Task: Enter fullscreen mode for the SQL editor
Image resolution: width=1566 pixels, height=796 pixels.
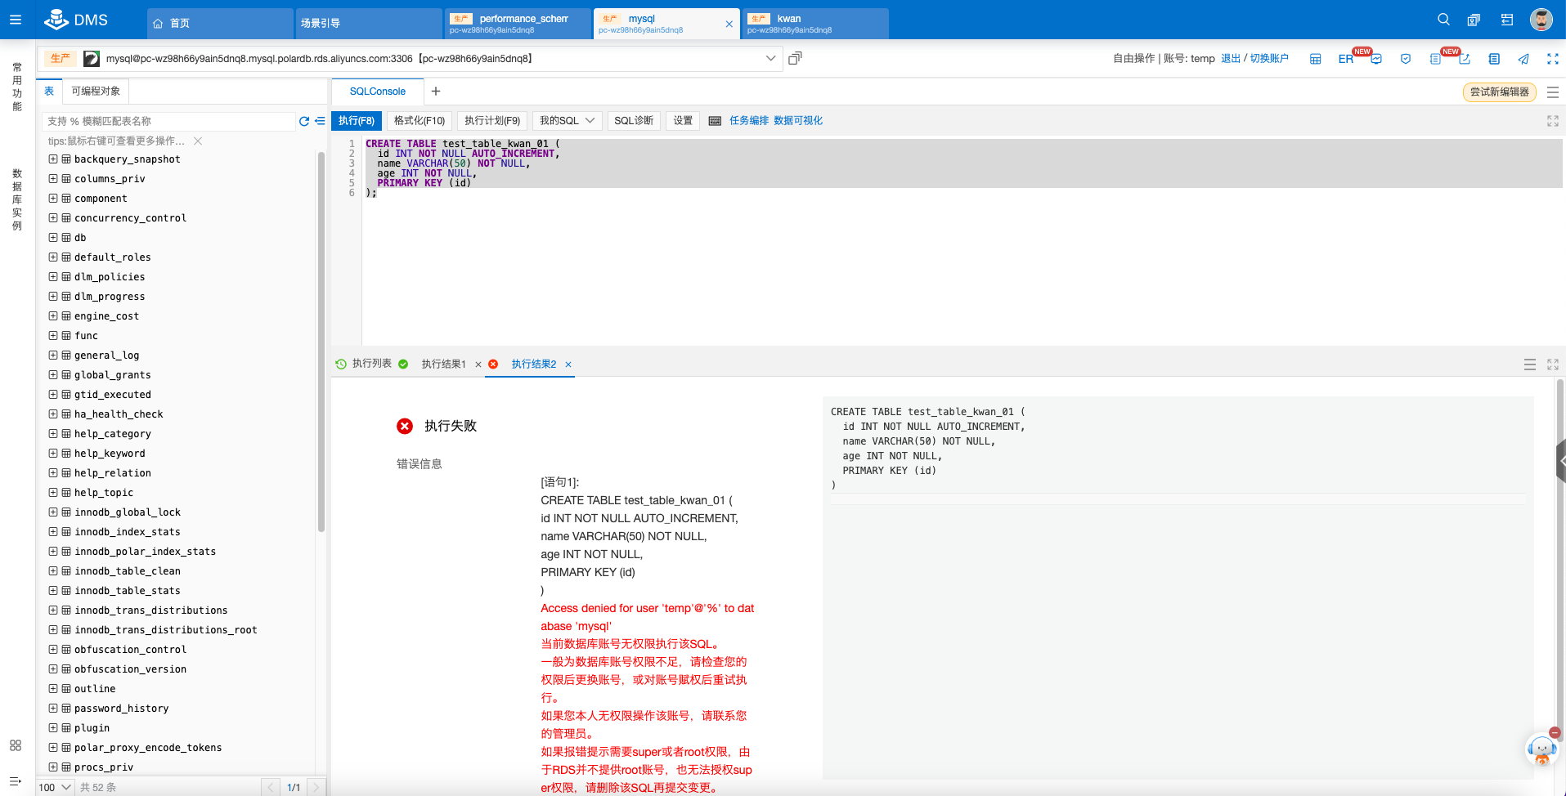Action: (1552, 120)
